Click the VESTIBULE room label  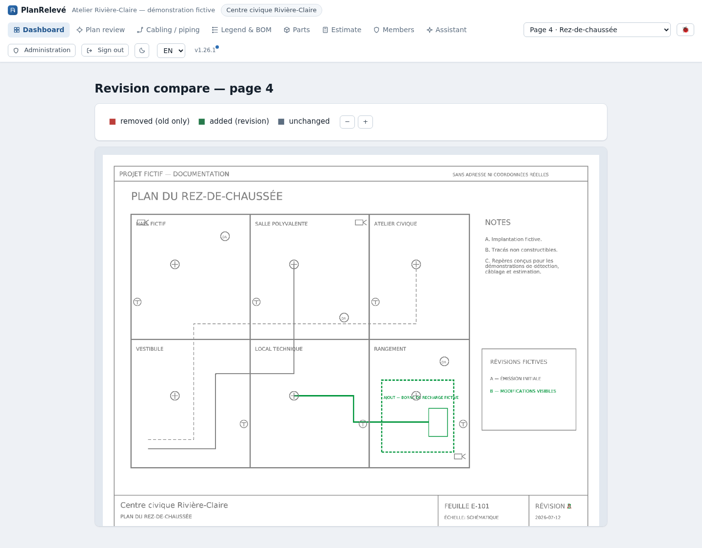pyautogui.click(x=150, y=349)
